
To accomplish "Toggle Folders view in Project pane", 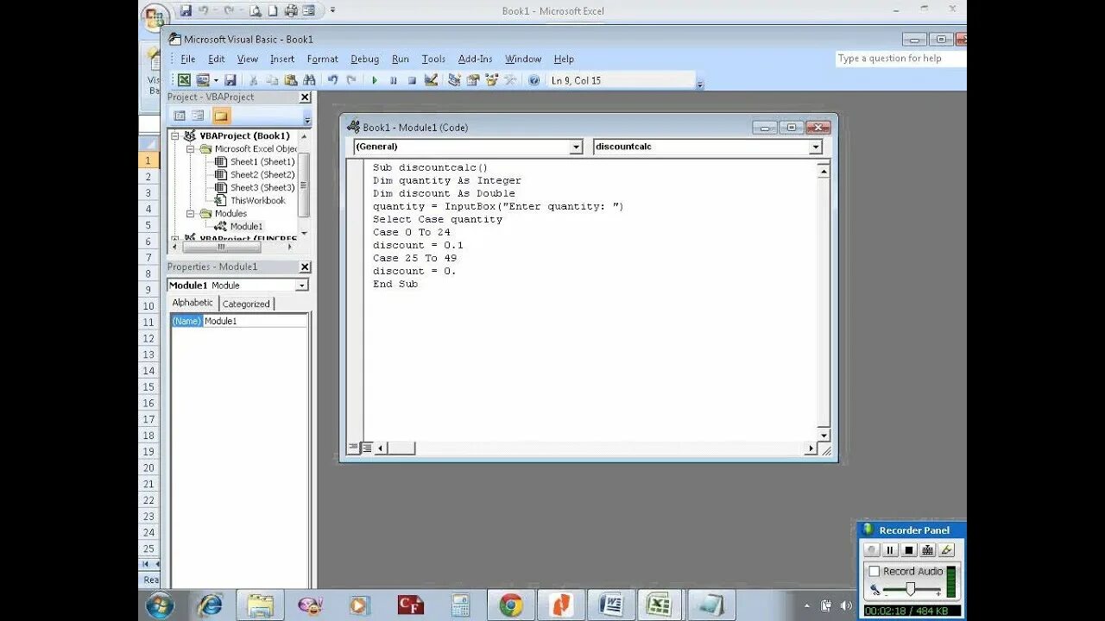I will [x=221, y=116].
